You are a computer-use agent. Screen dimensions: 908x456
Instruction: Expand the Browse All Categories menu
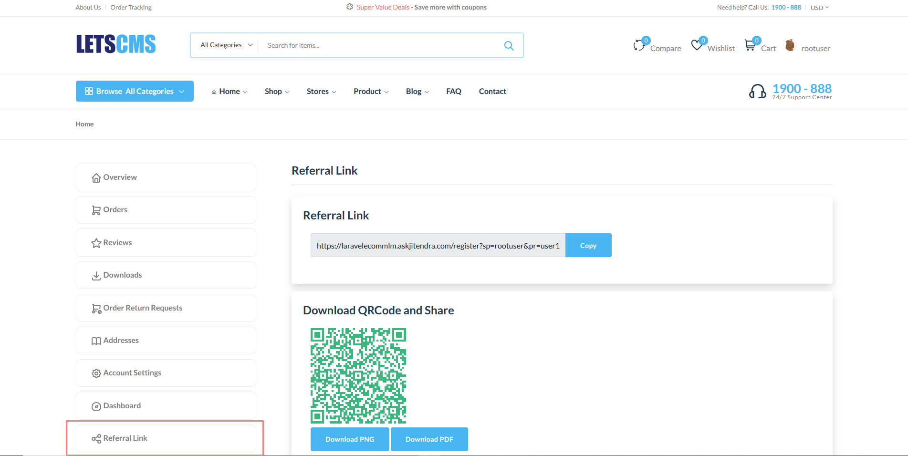tap(135, 91)
